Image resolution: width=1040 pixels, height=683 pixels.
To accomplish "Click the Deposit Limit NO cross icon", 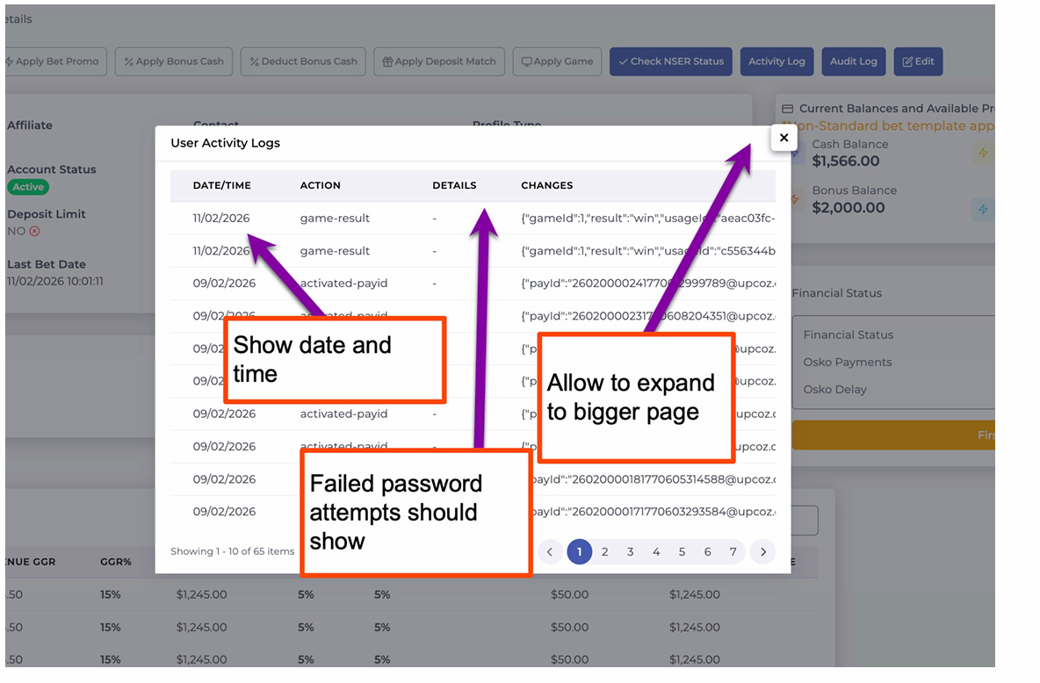I will 34,232.
